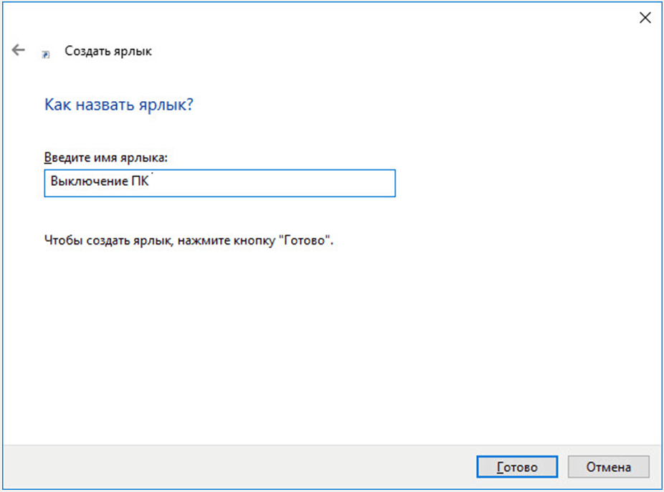Place cursor after ПК in the name field
Viewport: 664px width, 492px height.
coord(151,183)
